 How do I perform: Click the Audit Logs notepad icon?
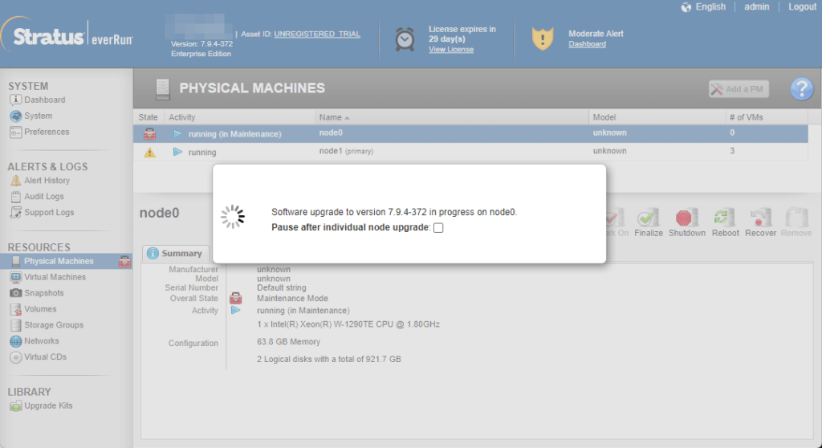[16, 197]
